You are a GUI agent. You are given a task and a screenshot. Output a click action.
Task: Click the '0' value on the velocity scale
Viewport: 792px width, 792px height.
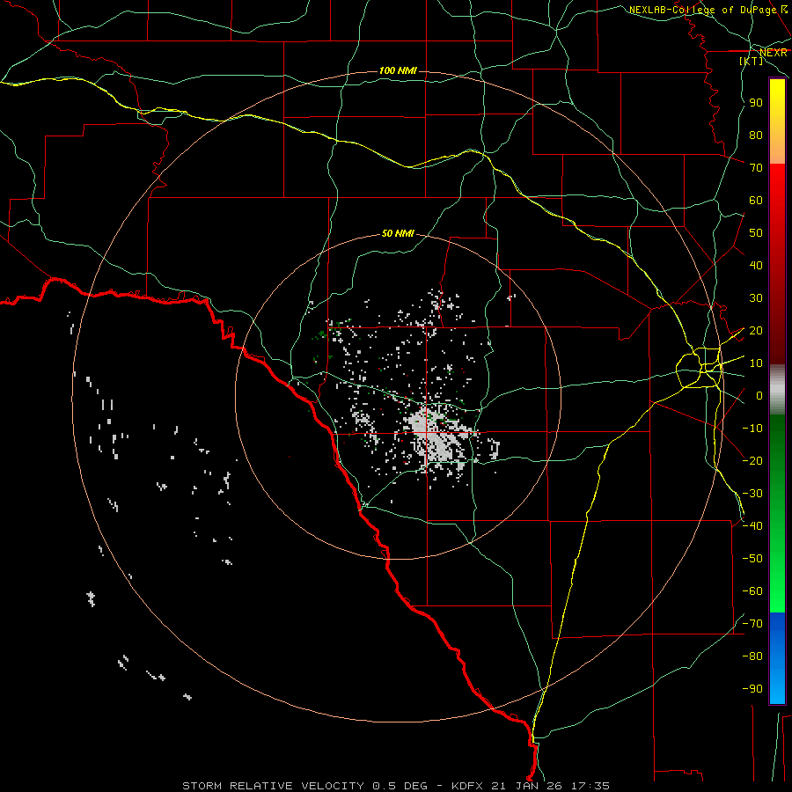759,396
